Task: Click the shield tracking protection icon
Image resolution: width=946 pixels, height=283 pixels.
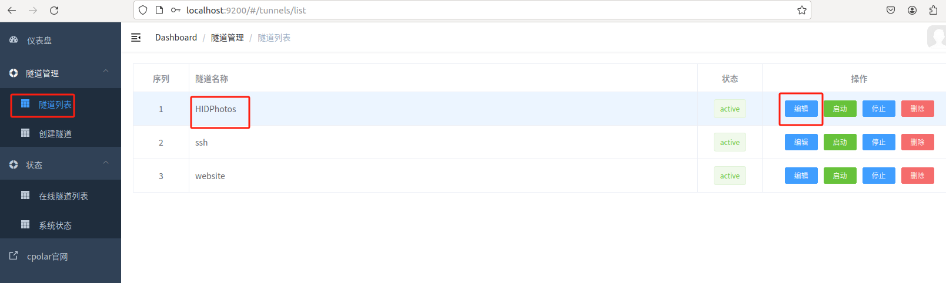Action: point(143,10)
